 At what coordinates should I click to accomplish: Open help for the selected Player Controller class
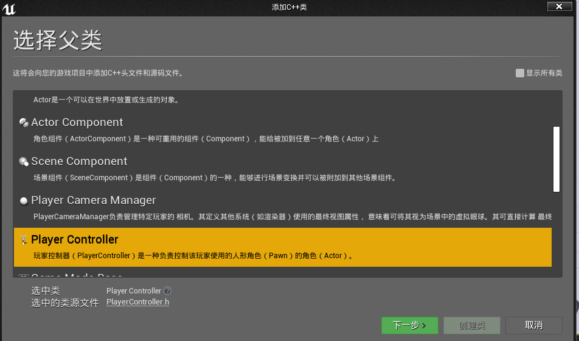pos(167,290)
